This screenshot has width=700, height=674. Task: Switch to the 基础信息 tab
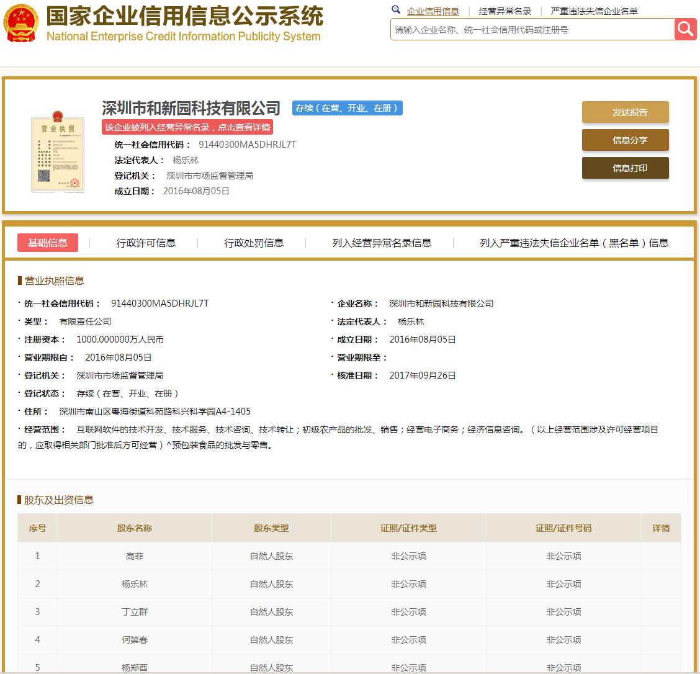[x=47, y=243]
